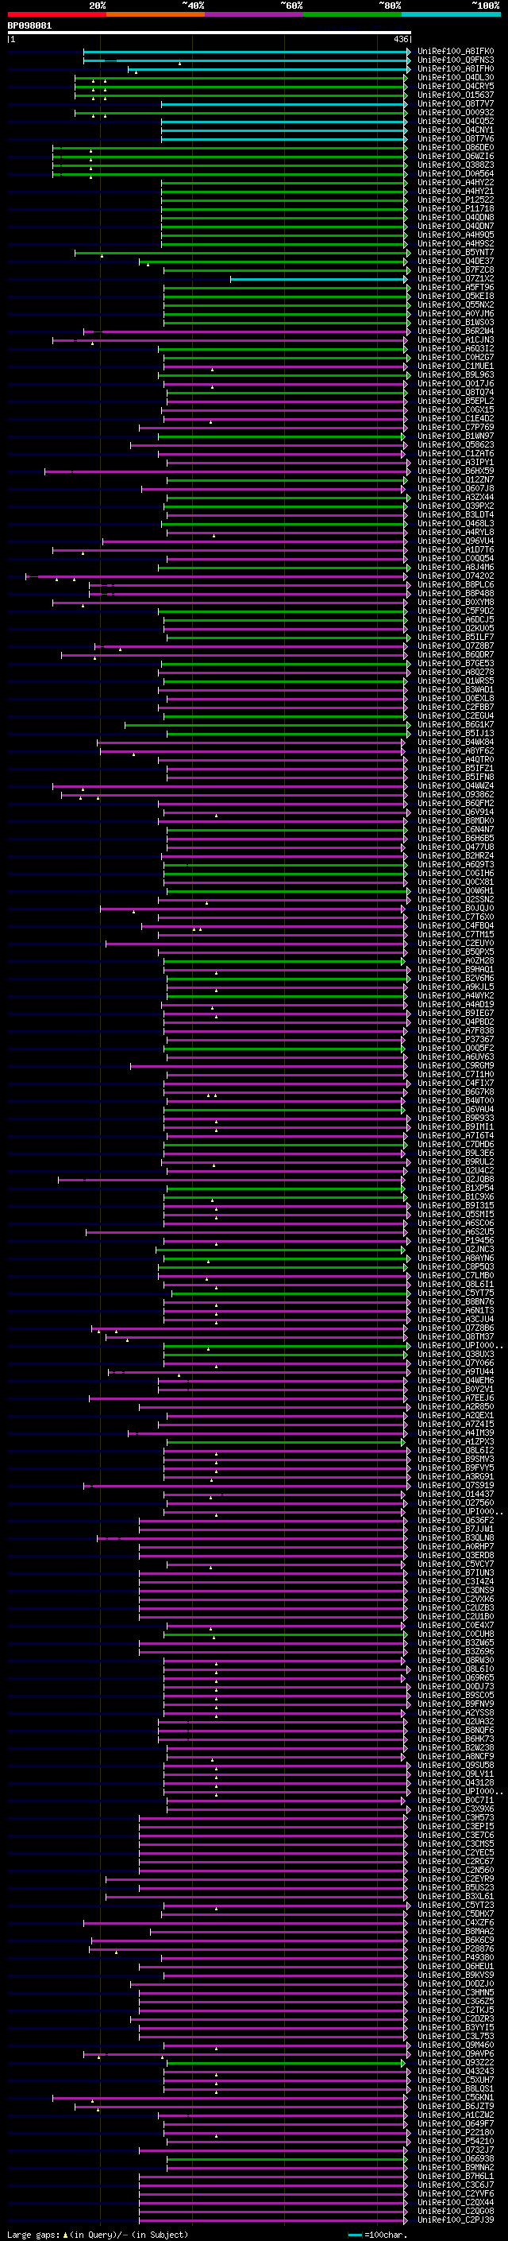Select hit label UniRef100_C1MUE1

pos(456,366)
